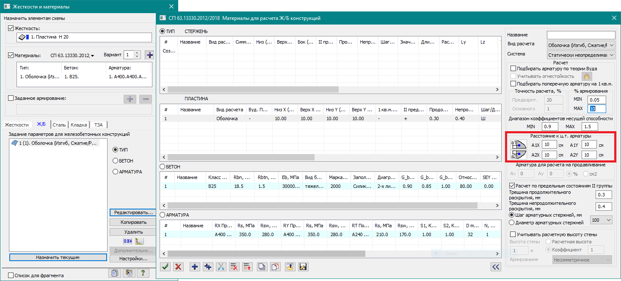The image size is (621, 281).
Task: Switch to the 'Кладка' tab
Action: (x=79, y=125)
